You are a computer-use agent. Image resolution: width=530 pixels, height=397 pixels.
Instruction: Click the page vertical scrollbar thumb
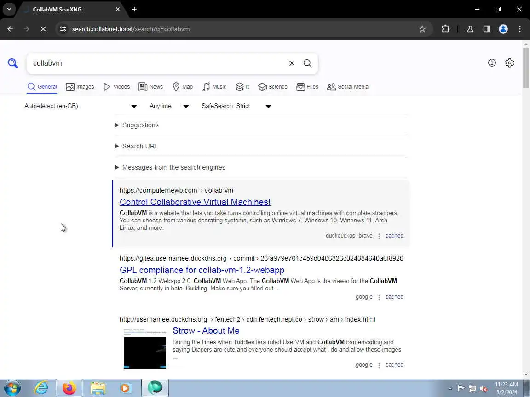click(x=526, y=68)
